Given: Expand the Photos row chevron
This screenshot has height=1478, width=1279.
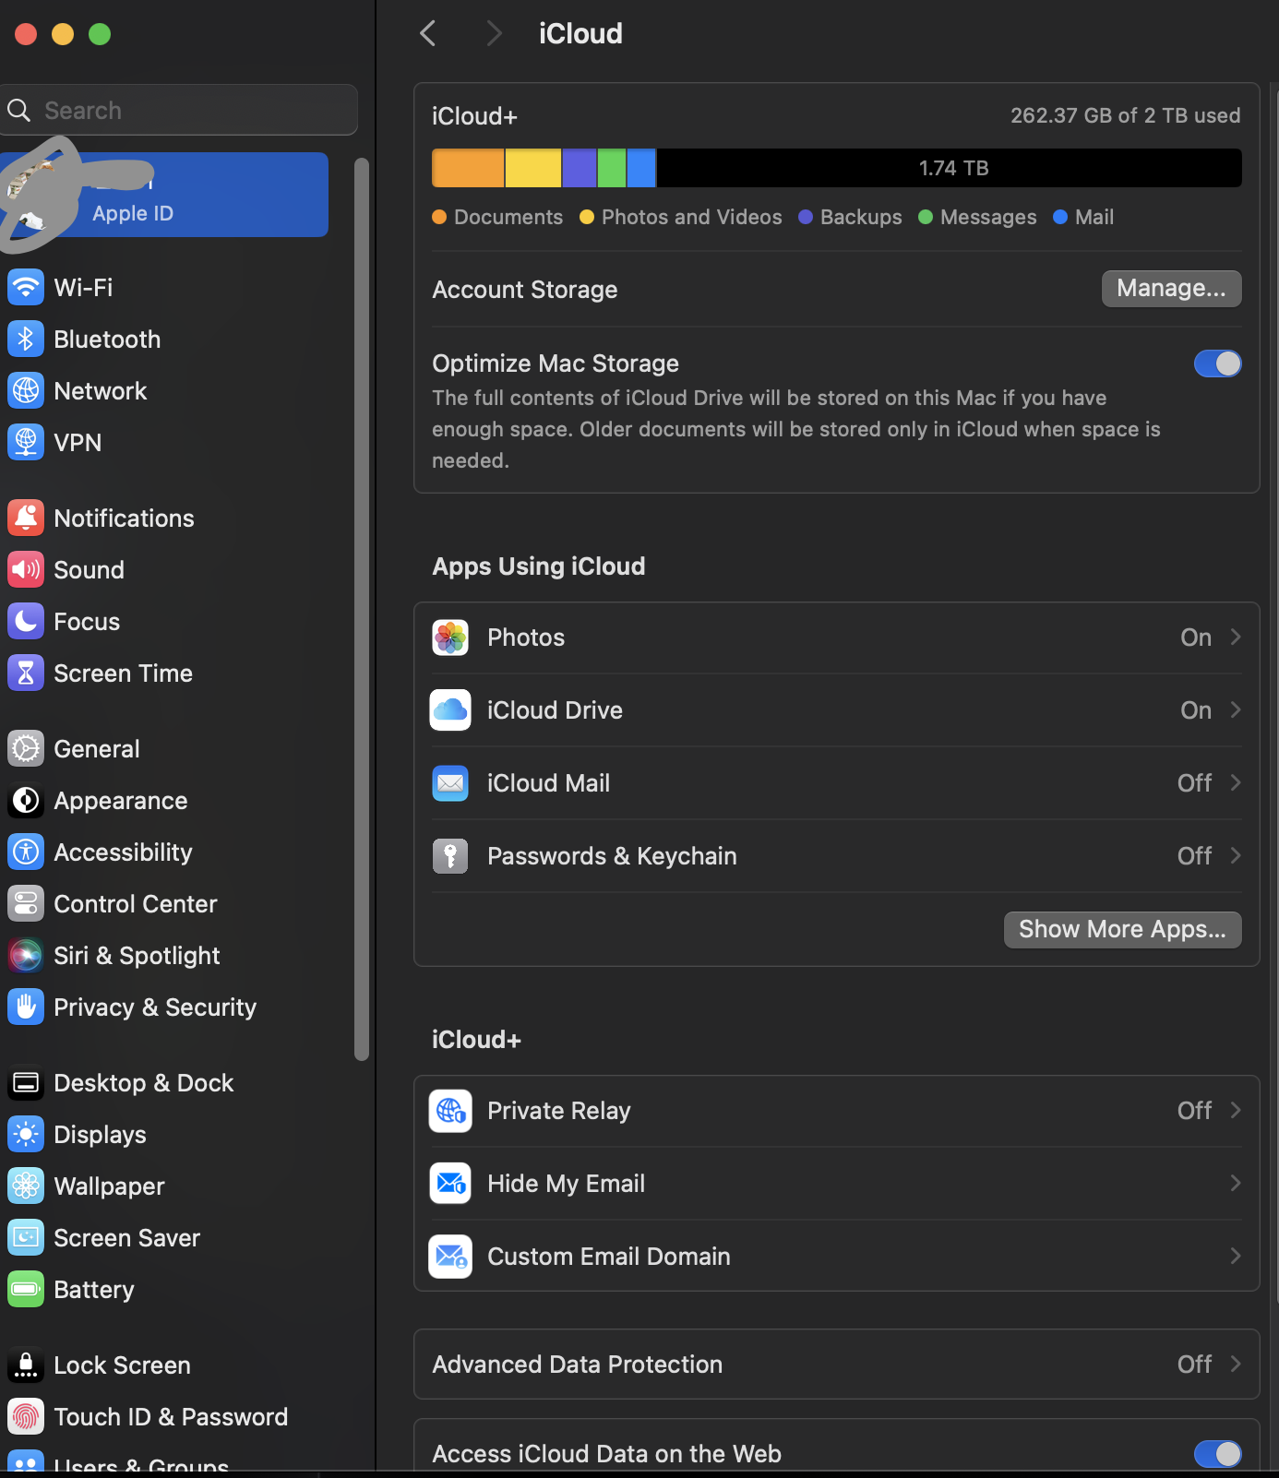Looking at the screenshot, I should [1236, 638].
